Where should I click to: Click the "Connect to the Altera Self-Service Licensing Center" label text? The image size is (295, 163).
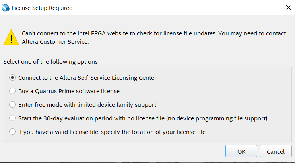click(x=87, y=78)
